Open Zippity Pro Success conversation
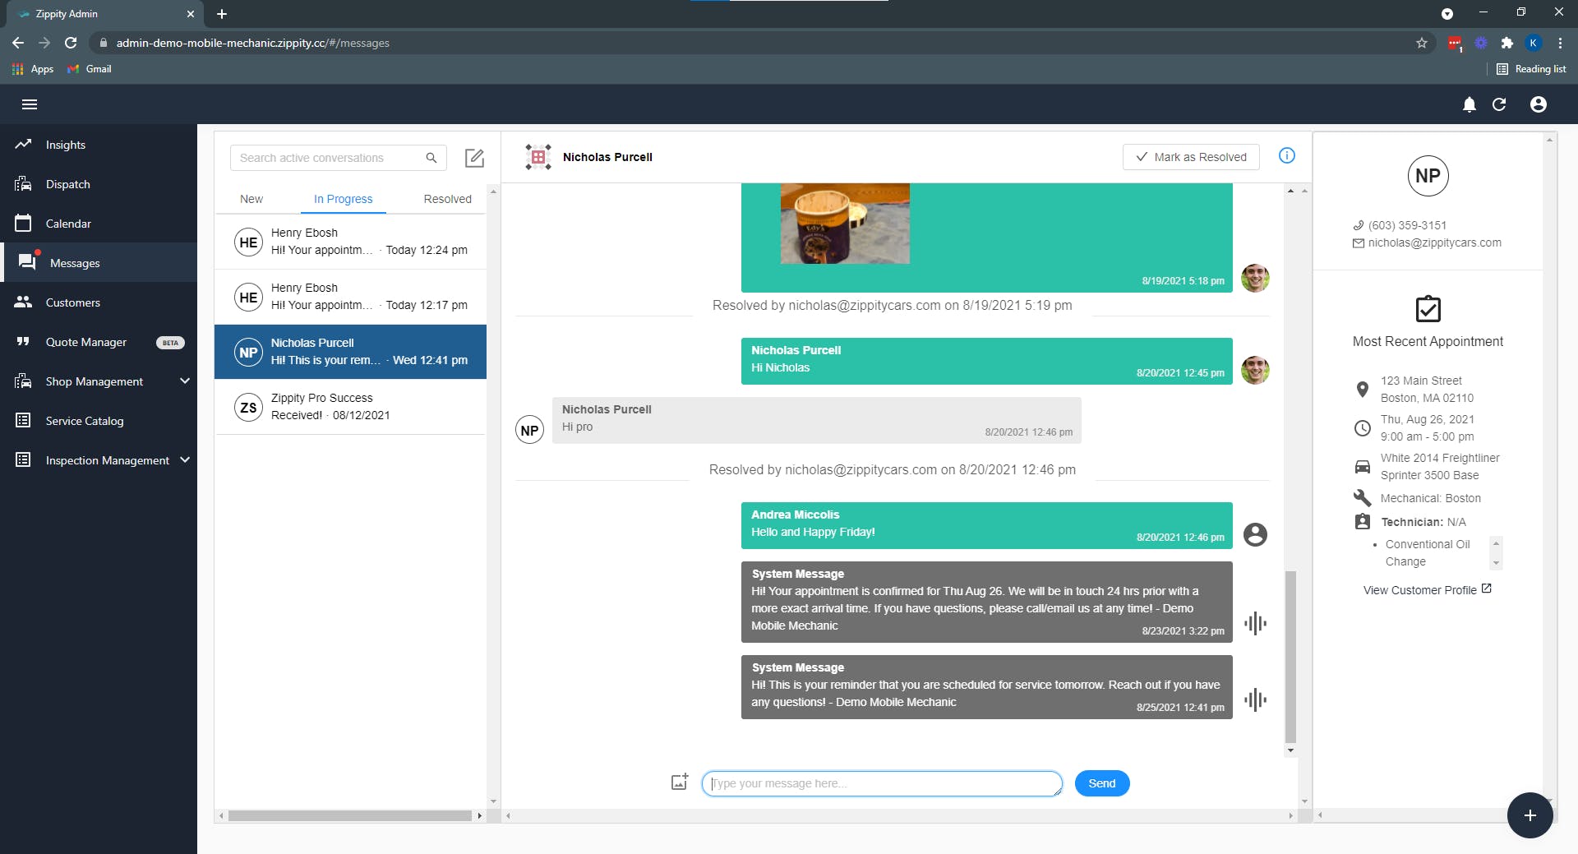Viewport: 1578px width, 854px height. [351, 407]
